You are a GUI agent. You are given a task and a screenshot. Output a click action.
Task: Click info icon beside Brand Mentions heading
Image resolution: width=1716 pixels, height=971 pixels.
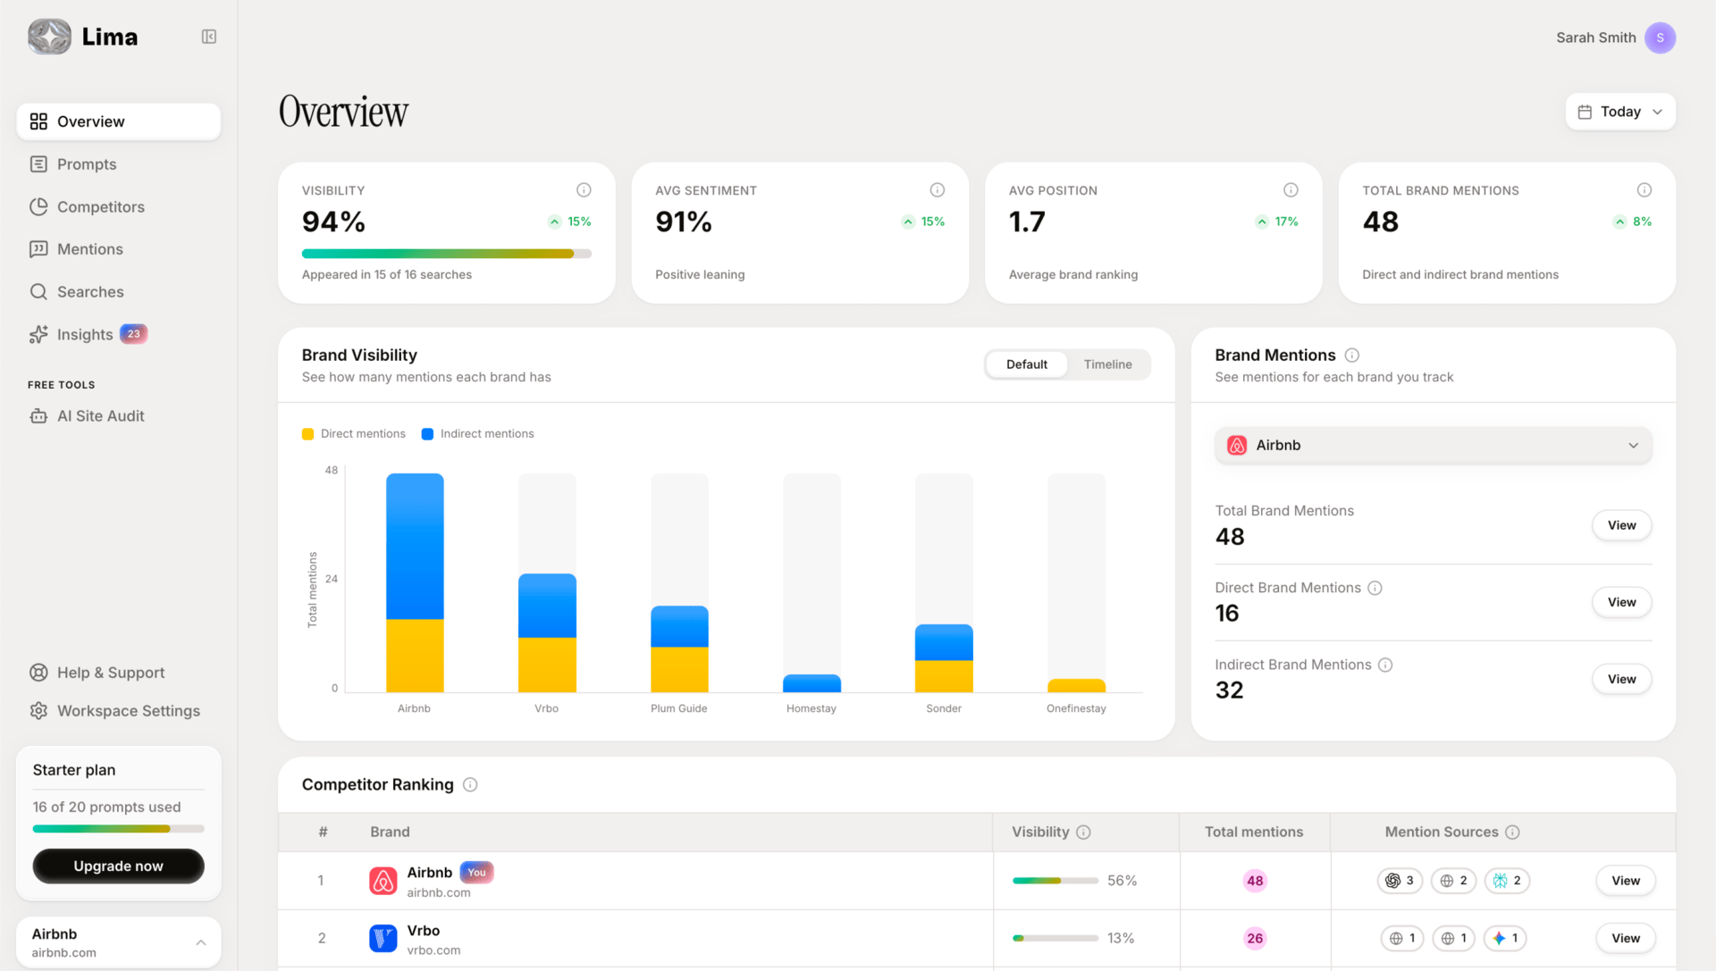point(1352,356)
